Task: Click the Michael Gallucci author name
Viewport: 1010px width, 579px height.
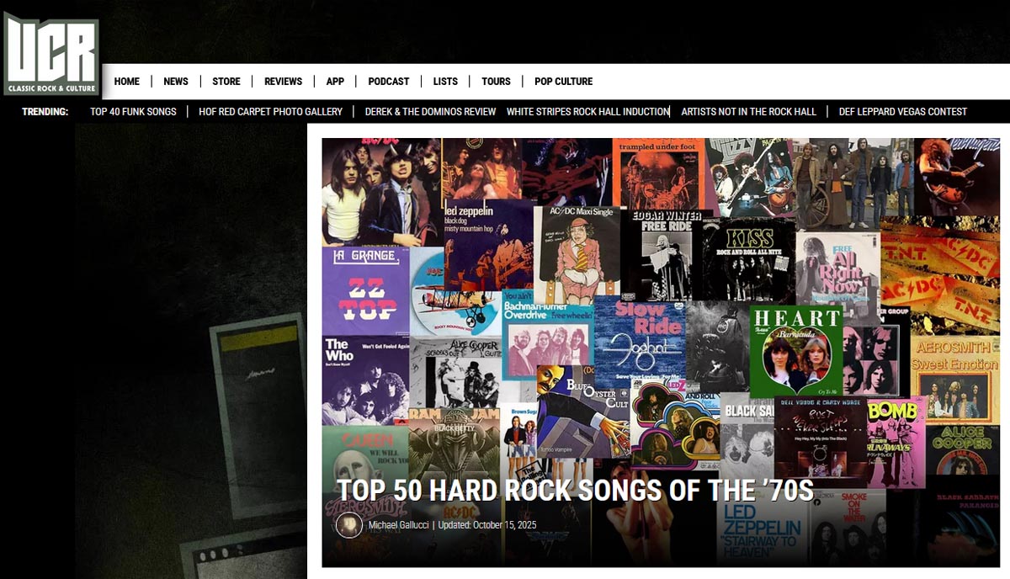Action: click(x=398, y=525)
